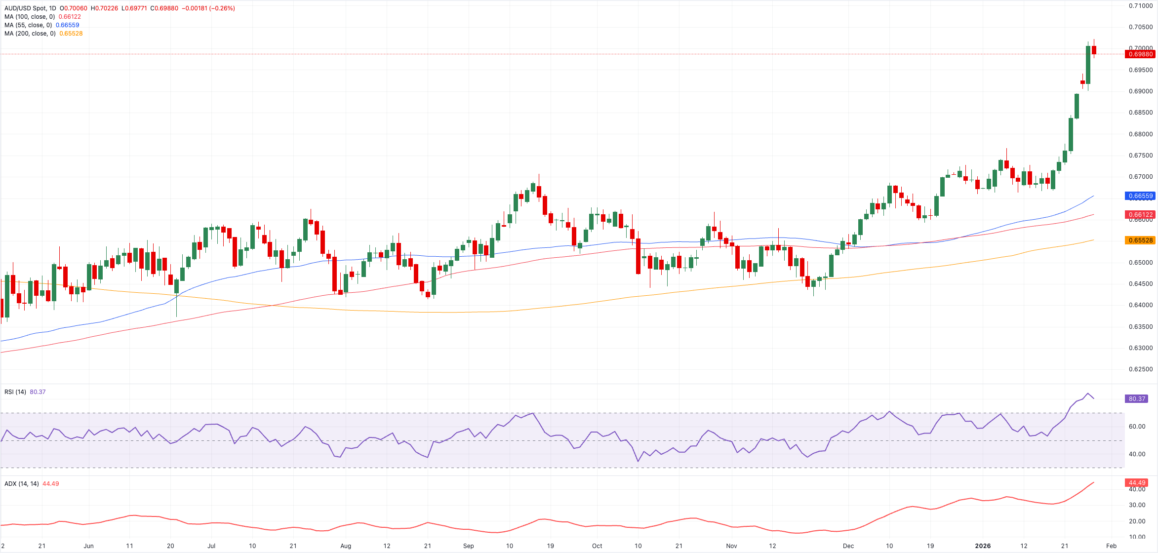
Task: Click the 0.71000 price axis label
Action: (x=1140, y=6)
